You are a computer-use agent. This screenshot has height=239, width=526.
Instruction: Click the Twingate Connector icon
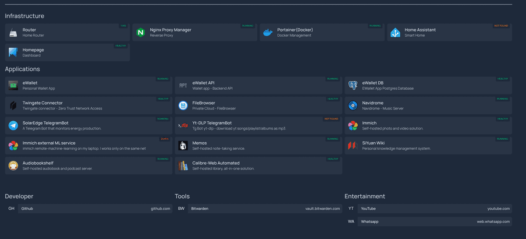tap(13, 105)
